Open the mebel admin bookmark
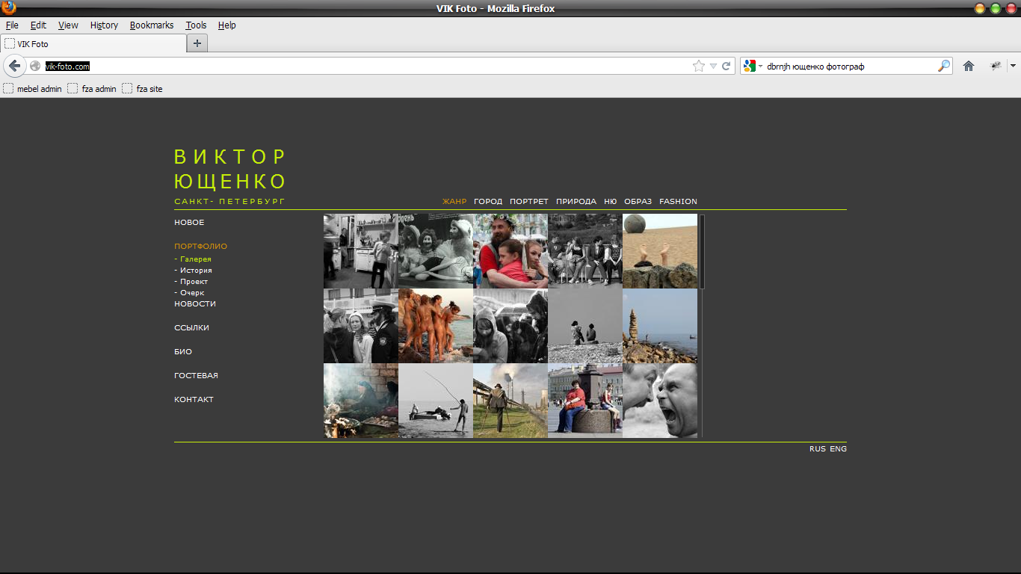This screenshot has height=574, width=1021. (33, 89)
